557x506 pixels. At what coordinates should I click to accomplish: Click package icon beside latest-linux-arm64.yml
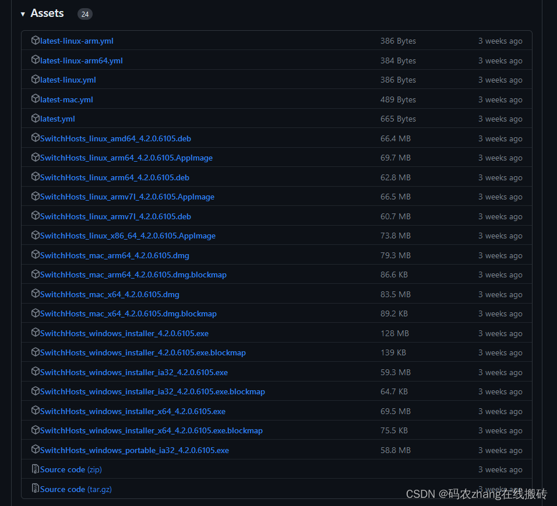[35, 60]
